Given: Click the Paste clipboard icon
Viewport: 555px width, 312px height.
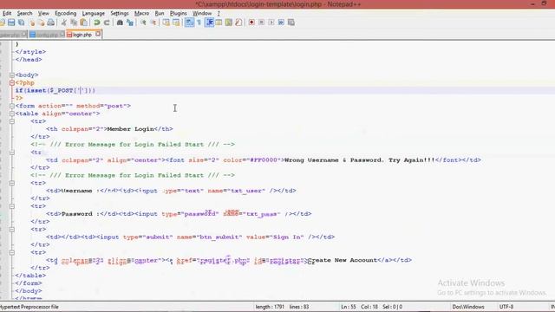Looking at the screenshot, I should coord(84,23).
